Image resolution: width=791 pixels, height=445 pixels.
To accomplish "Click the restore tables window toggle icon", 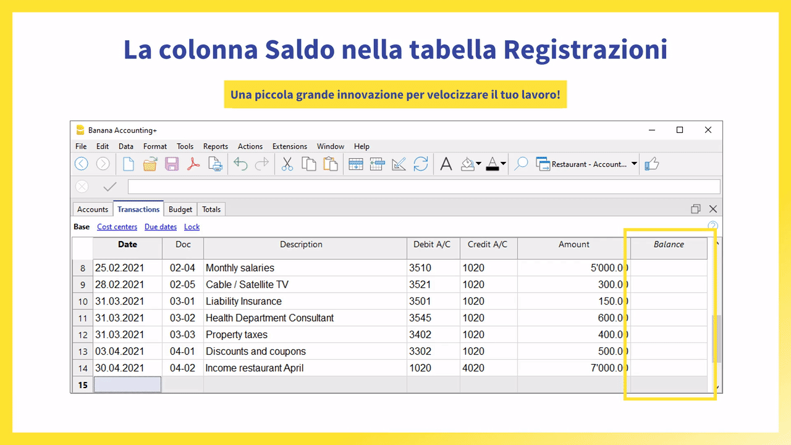I will click(696, 209).
